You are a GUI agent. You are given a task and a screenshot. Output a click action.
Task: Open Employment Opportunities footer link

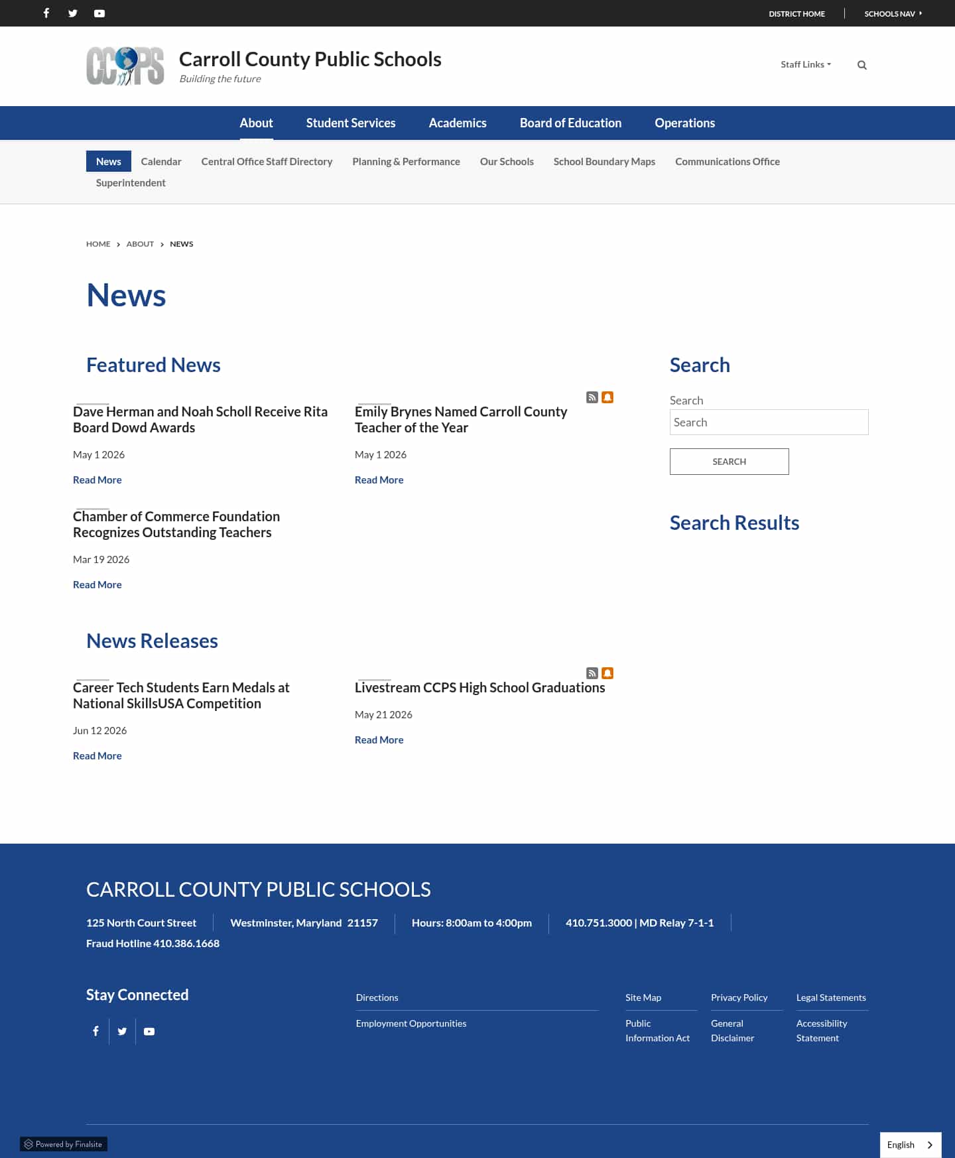click(411, 1023)
